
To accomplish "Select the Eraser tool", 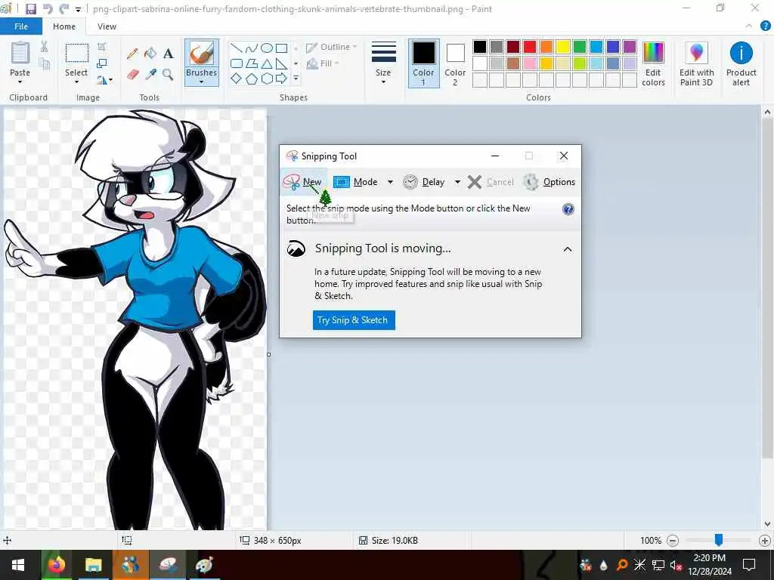I will [x=132, y=75].
